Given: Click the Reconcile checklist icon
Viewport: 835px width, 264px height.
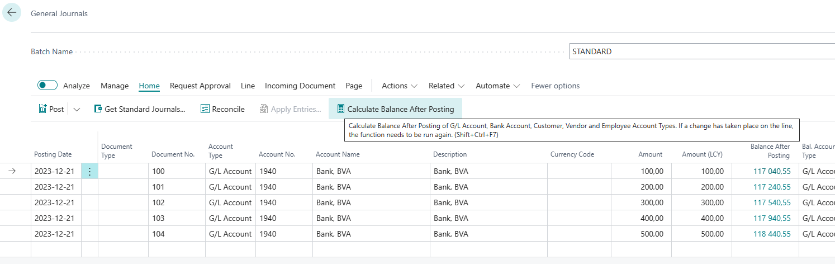Looking at the screenshot, I should 205,109.
